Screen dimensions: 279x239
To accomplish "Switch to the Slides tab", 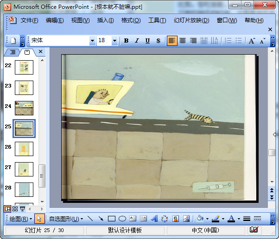I will [27, 52].
